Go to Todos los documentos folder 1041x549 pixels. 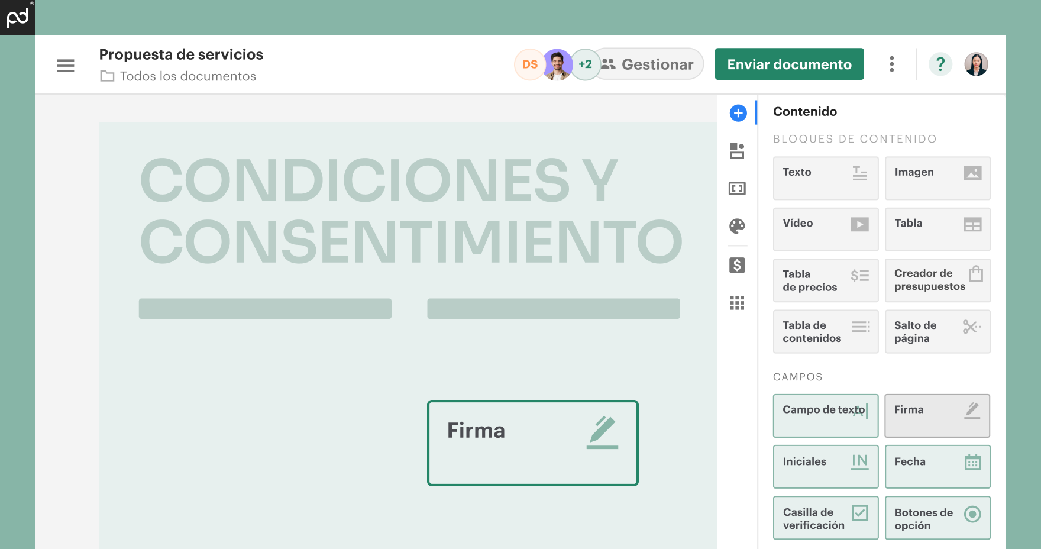tap(187, 76)
